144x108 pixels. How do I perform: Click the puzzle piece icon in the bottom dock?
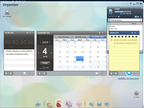(x=38, y=104)
